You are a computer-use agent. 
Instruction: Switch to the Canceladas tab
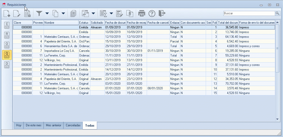(73, 125)
